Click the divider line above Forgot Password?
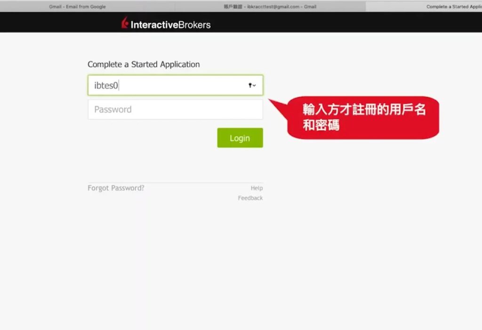This screenshot has width=482, height=330. tap(175, 182)
